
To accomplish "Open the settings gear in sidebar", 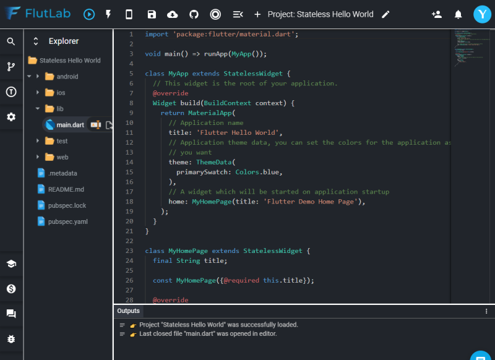I will click(11, 117).
